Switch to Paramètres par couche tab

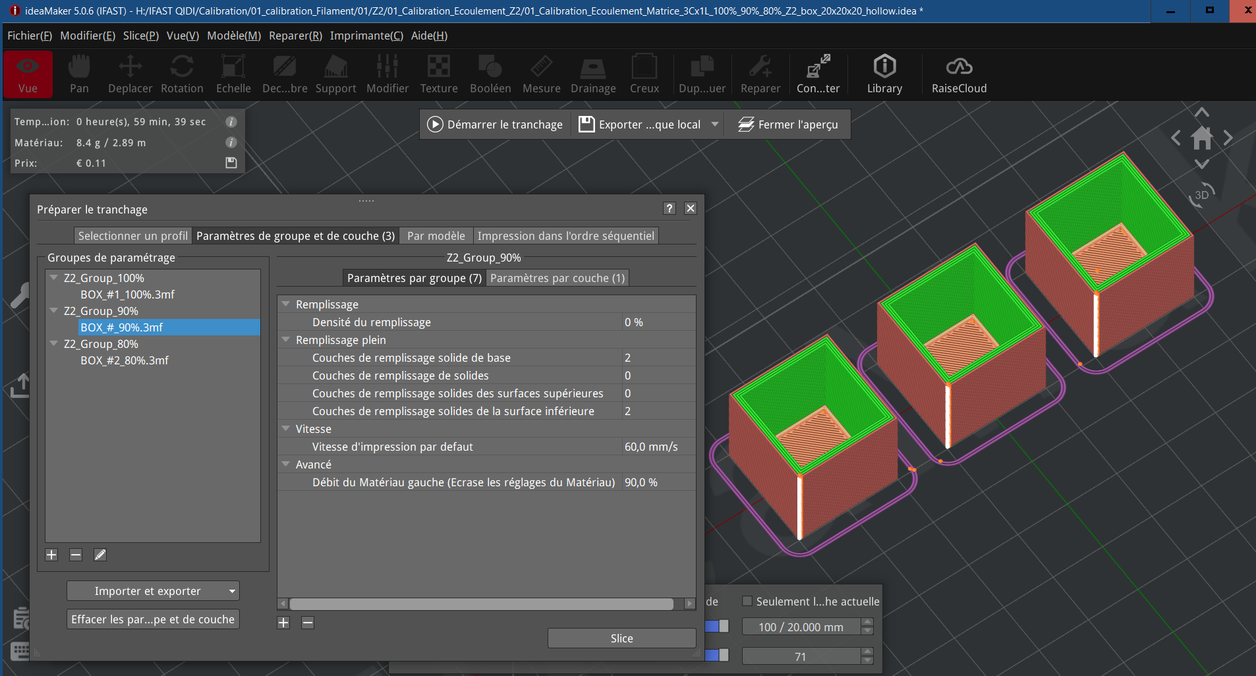click(557, 278)
